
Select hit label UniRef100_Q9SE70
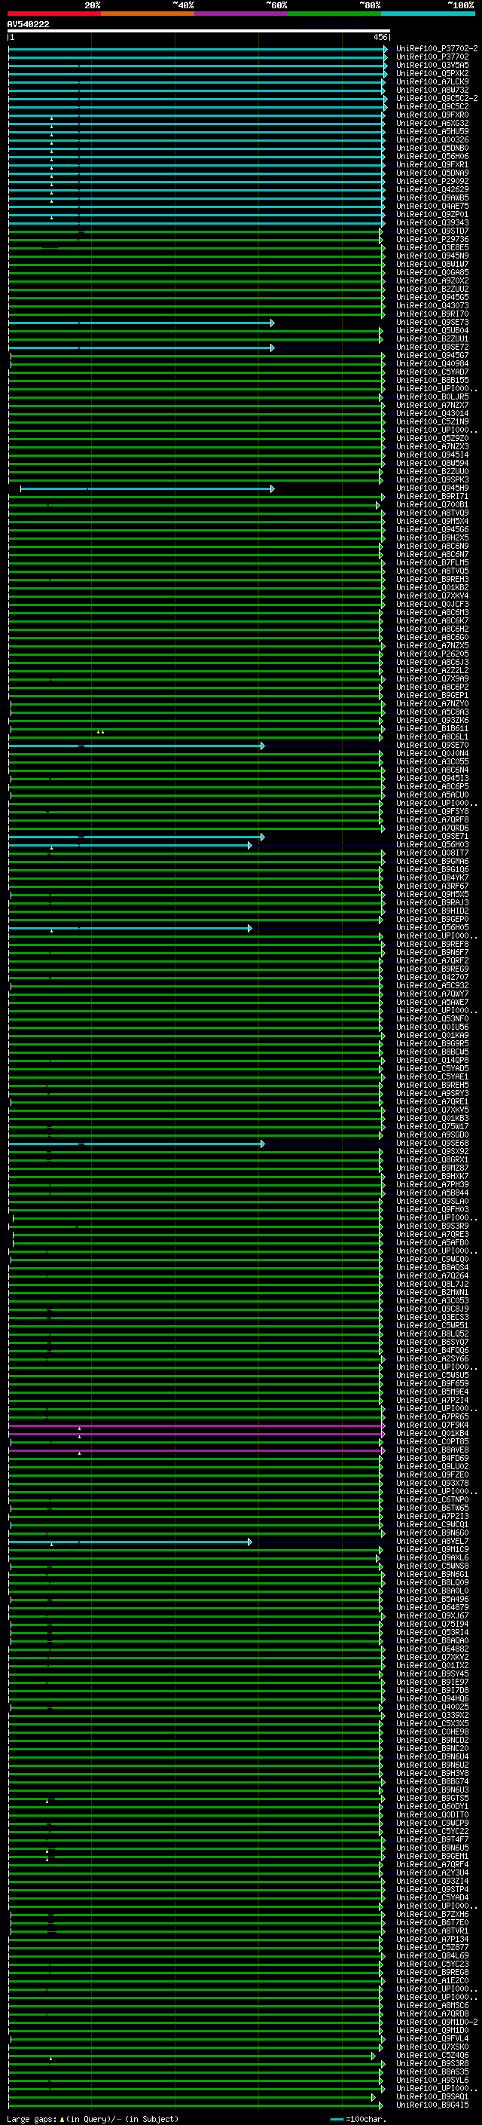pyautogui.click(x=432, y=745)
